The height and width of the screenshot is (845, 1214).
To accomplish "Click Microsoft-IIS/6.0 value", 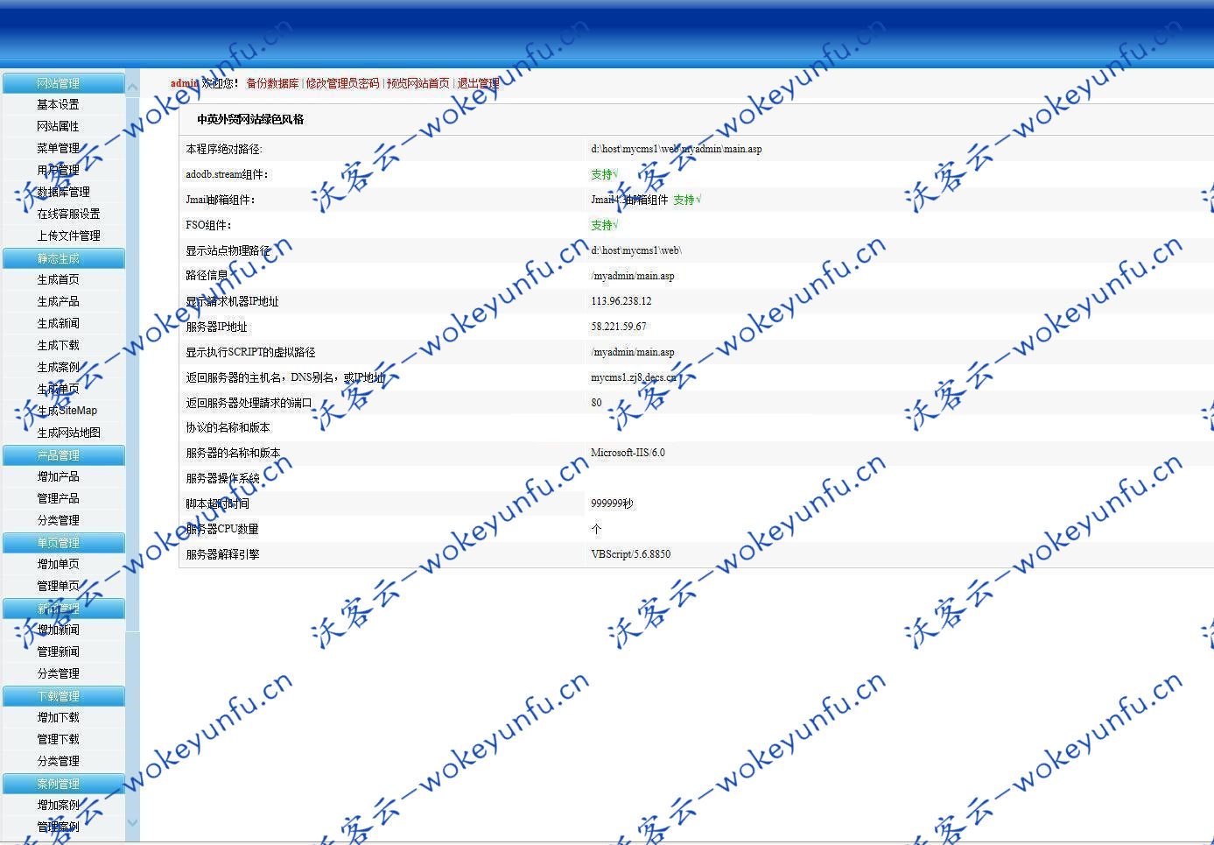I will coord(628,453).
